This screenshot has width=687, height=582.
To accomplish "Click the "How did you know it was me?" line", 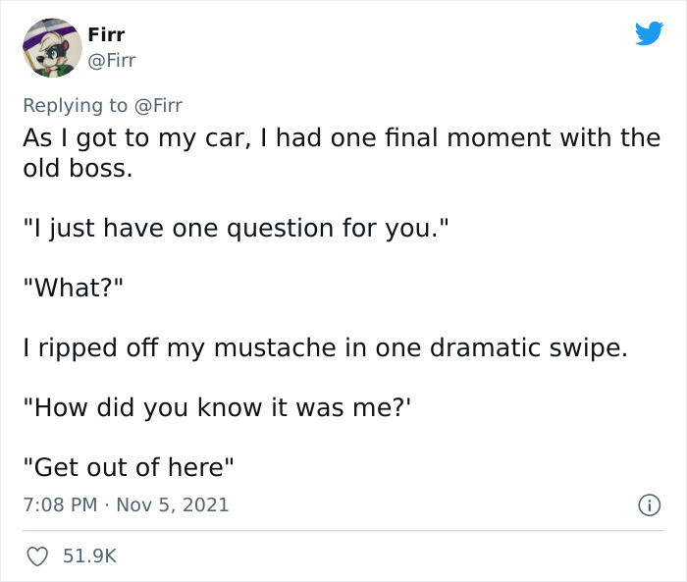I will (217, 407).
